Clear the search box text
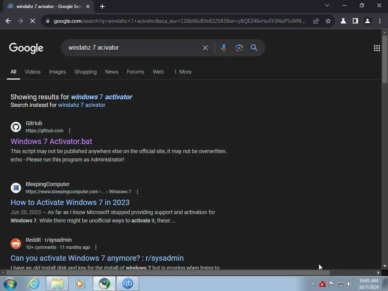Image resolution: width=388 pixels, height=291 pixels. pyautogui.click(x=205, y=47)
